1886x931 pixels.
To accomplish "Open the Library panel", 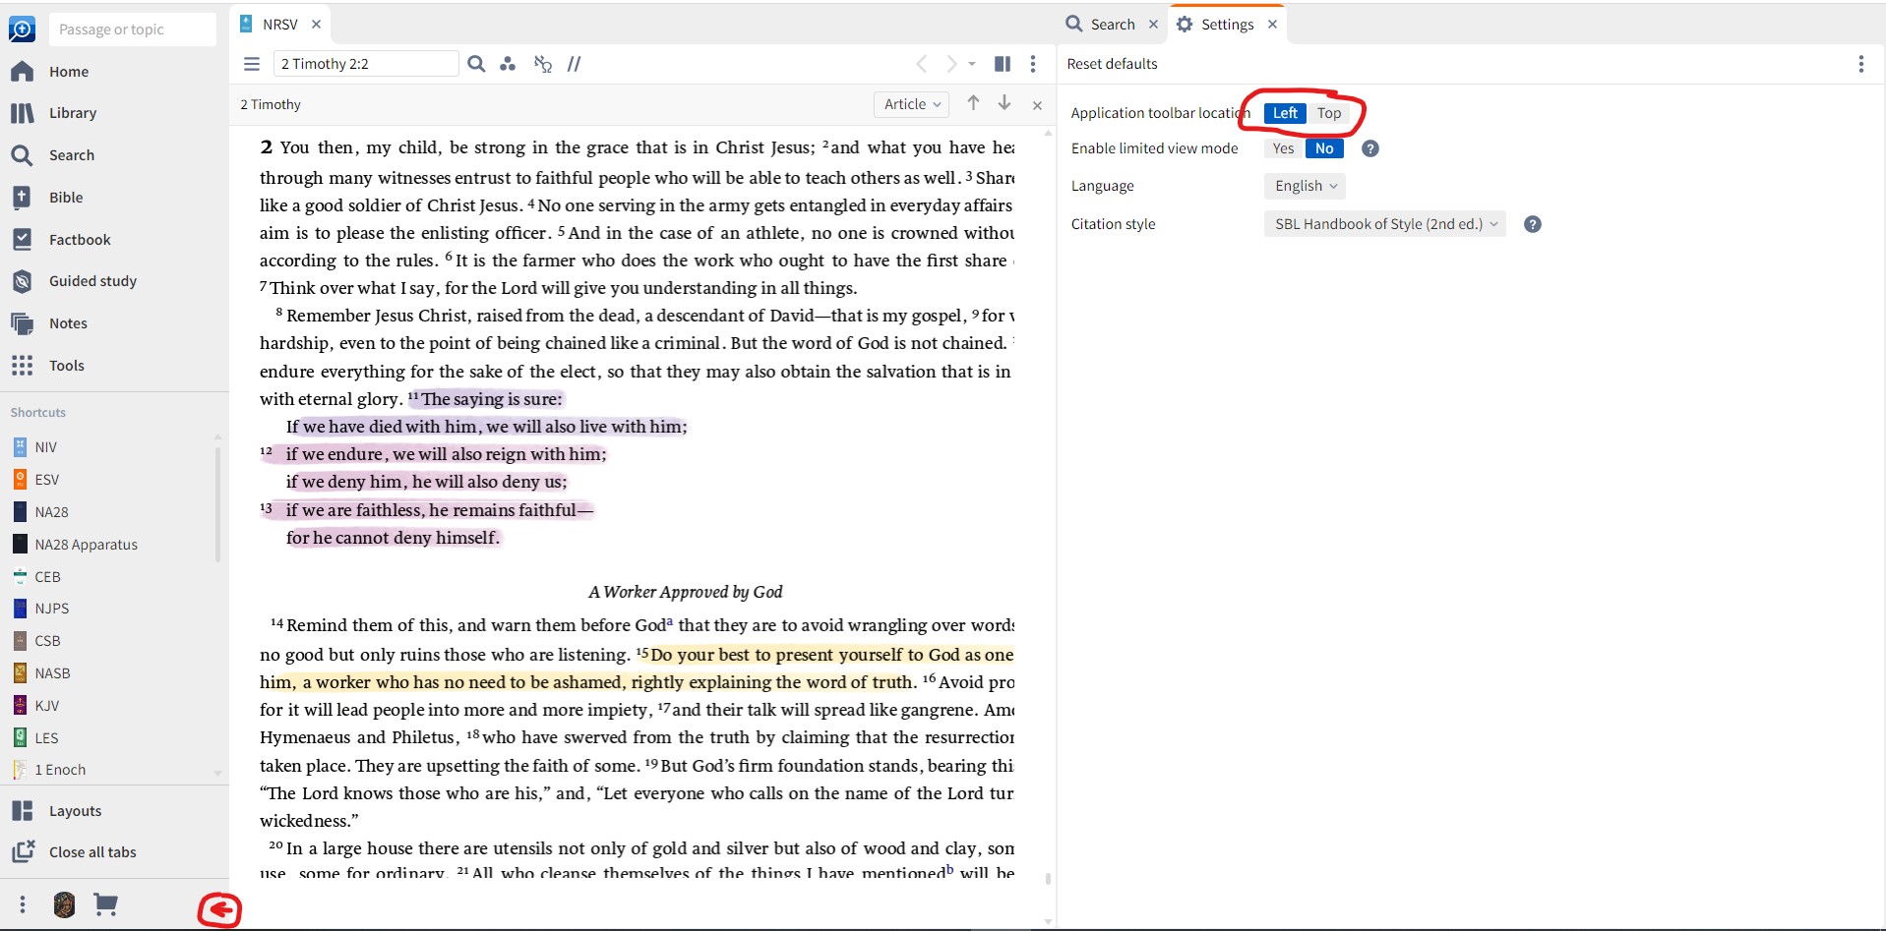I will (x=74, y=113).
